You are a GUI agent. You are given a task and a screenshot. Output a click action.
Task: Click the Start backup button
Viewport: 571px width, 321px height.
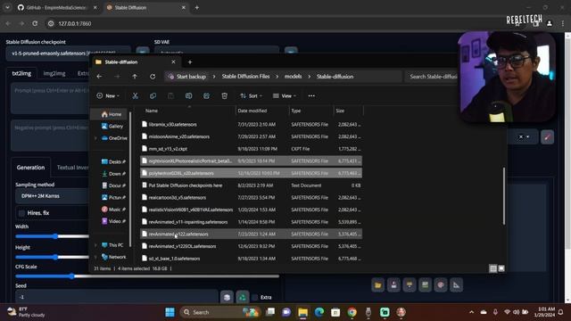187,77
